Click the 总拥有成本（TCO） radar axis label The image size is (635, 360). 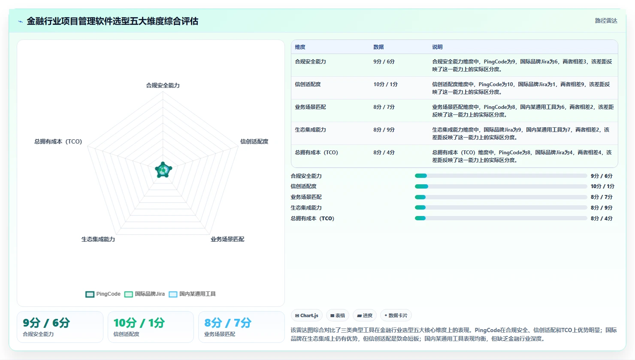click(x=58, y=141)
